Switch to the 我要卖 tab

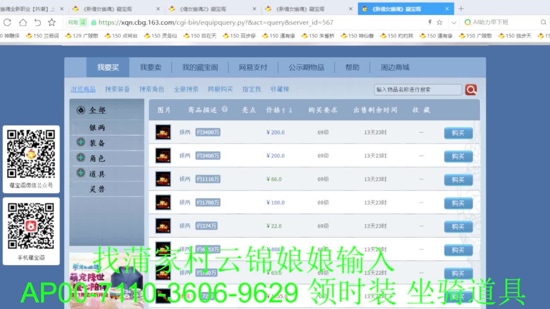150,67
